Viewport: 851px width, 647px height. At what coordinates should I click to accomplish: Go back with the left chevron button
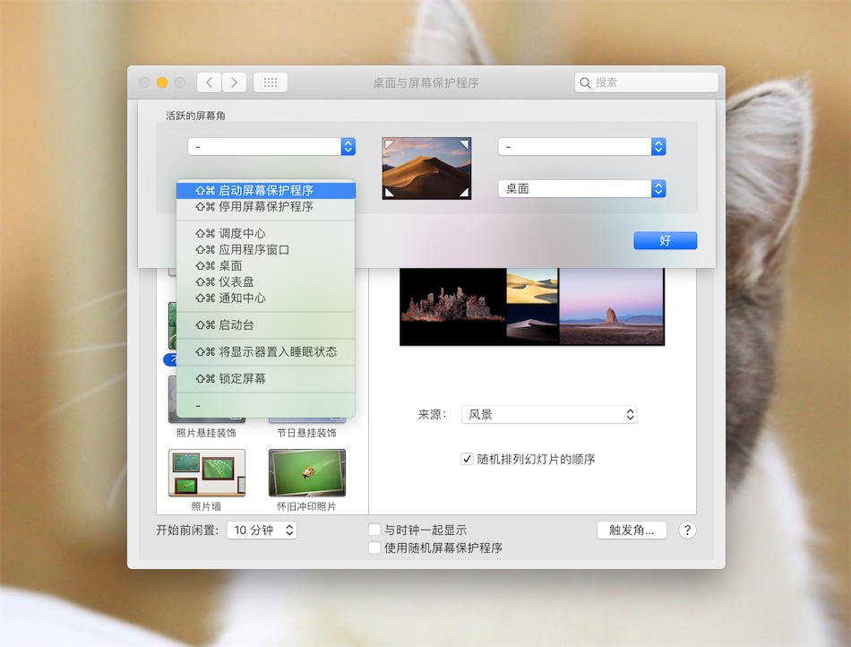209,82
